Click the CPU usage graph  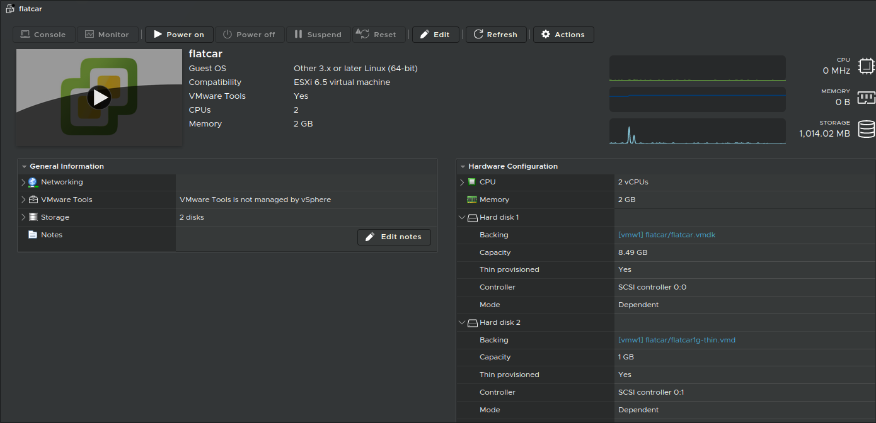pyautogui.click(x=698, y=68)
